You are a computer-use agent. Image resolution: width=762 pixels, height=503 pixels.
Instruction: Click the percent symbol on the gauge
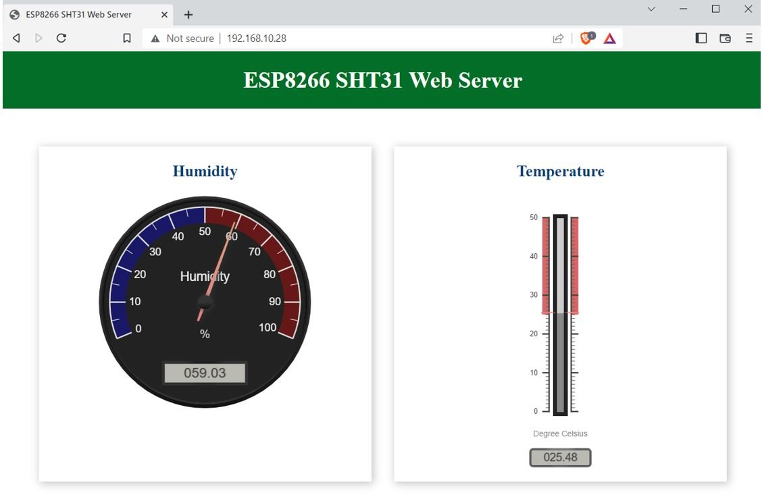pyautogui.click(x=205, y=334)
